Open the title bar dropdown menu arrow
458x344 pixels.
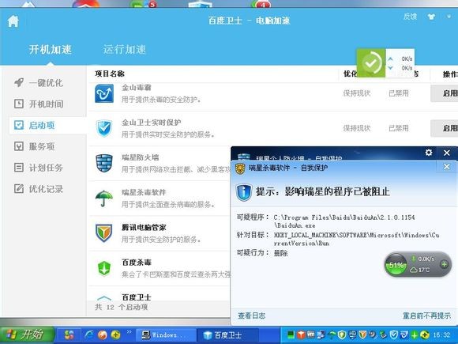[449, 17]
